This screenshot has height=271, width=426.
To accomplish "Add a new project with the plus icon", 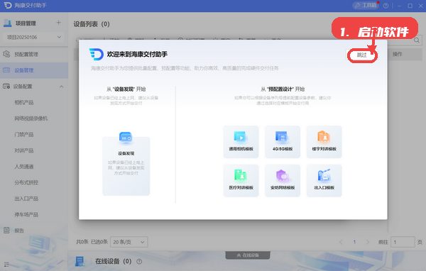I will tap(59, 23).
